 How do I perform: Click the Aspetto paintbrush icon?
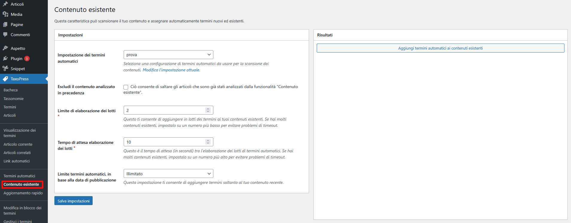point(5,48)
